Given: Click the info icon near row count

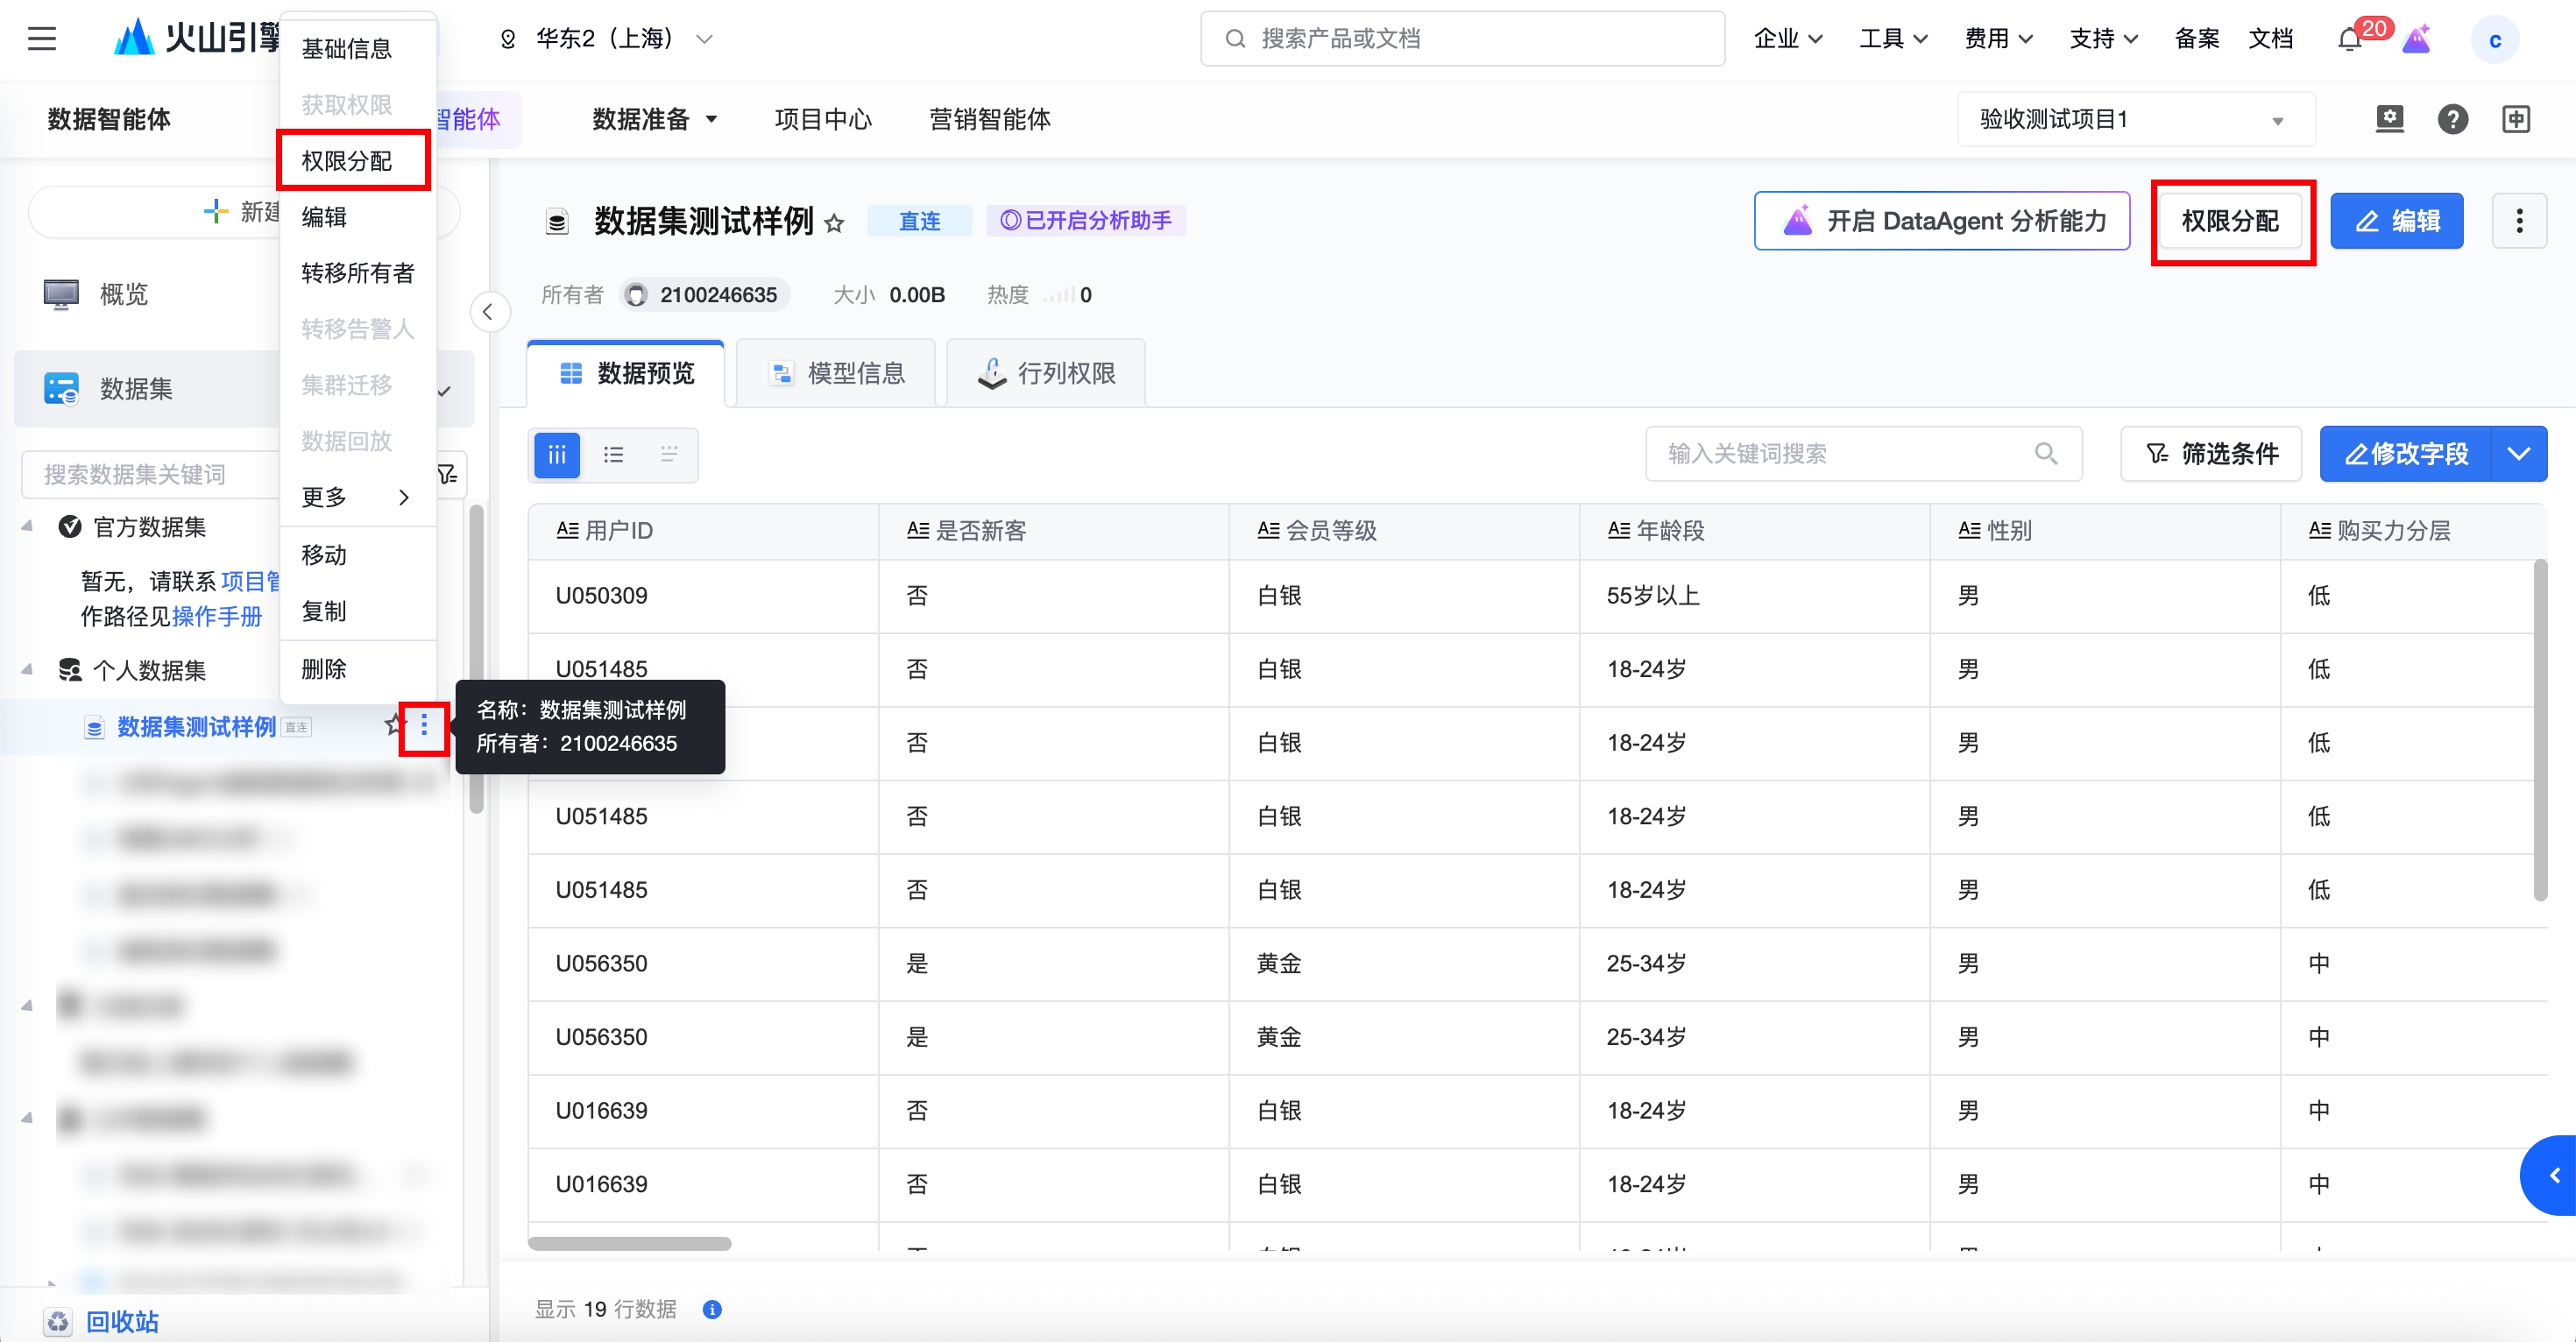Looking at the screenshot, I should tap(712, 1309).
